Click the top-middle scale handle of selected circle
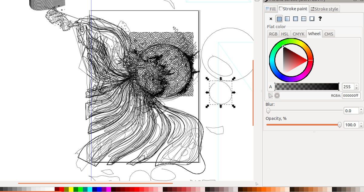This screenshot has height=192, width=364. 221,79
